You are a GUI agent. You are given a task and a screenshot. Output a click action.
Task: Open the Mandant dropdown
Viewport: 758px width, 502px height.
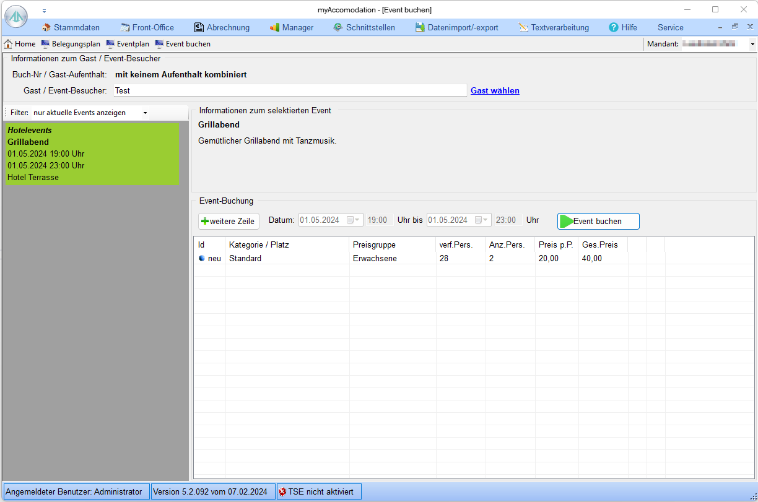tap(752, 44)
